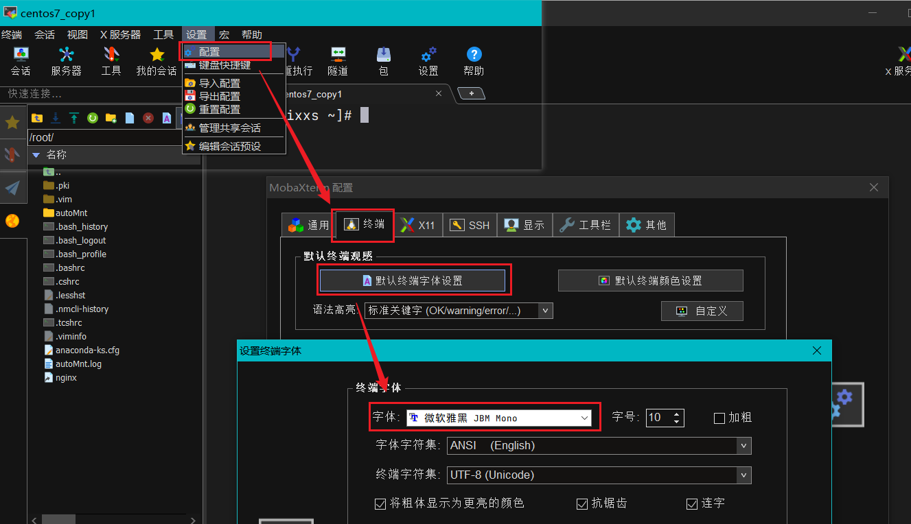The height and width of the screenshot is (524, 911).
Task: Click the 隧道 (Tunneling) toolbar icon
Action: point(338,61)
